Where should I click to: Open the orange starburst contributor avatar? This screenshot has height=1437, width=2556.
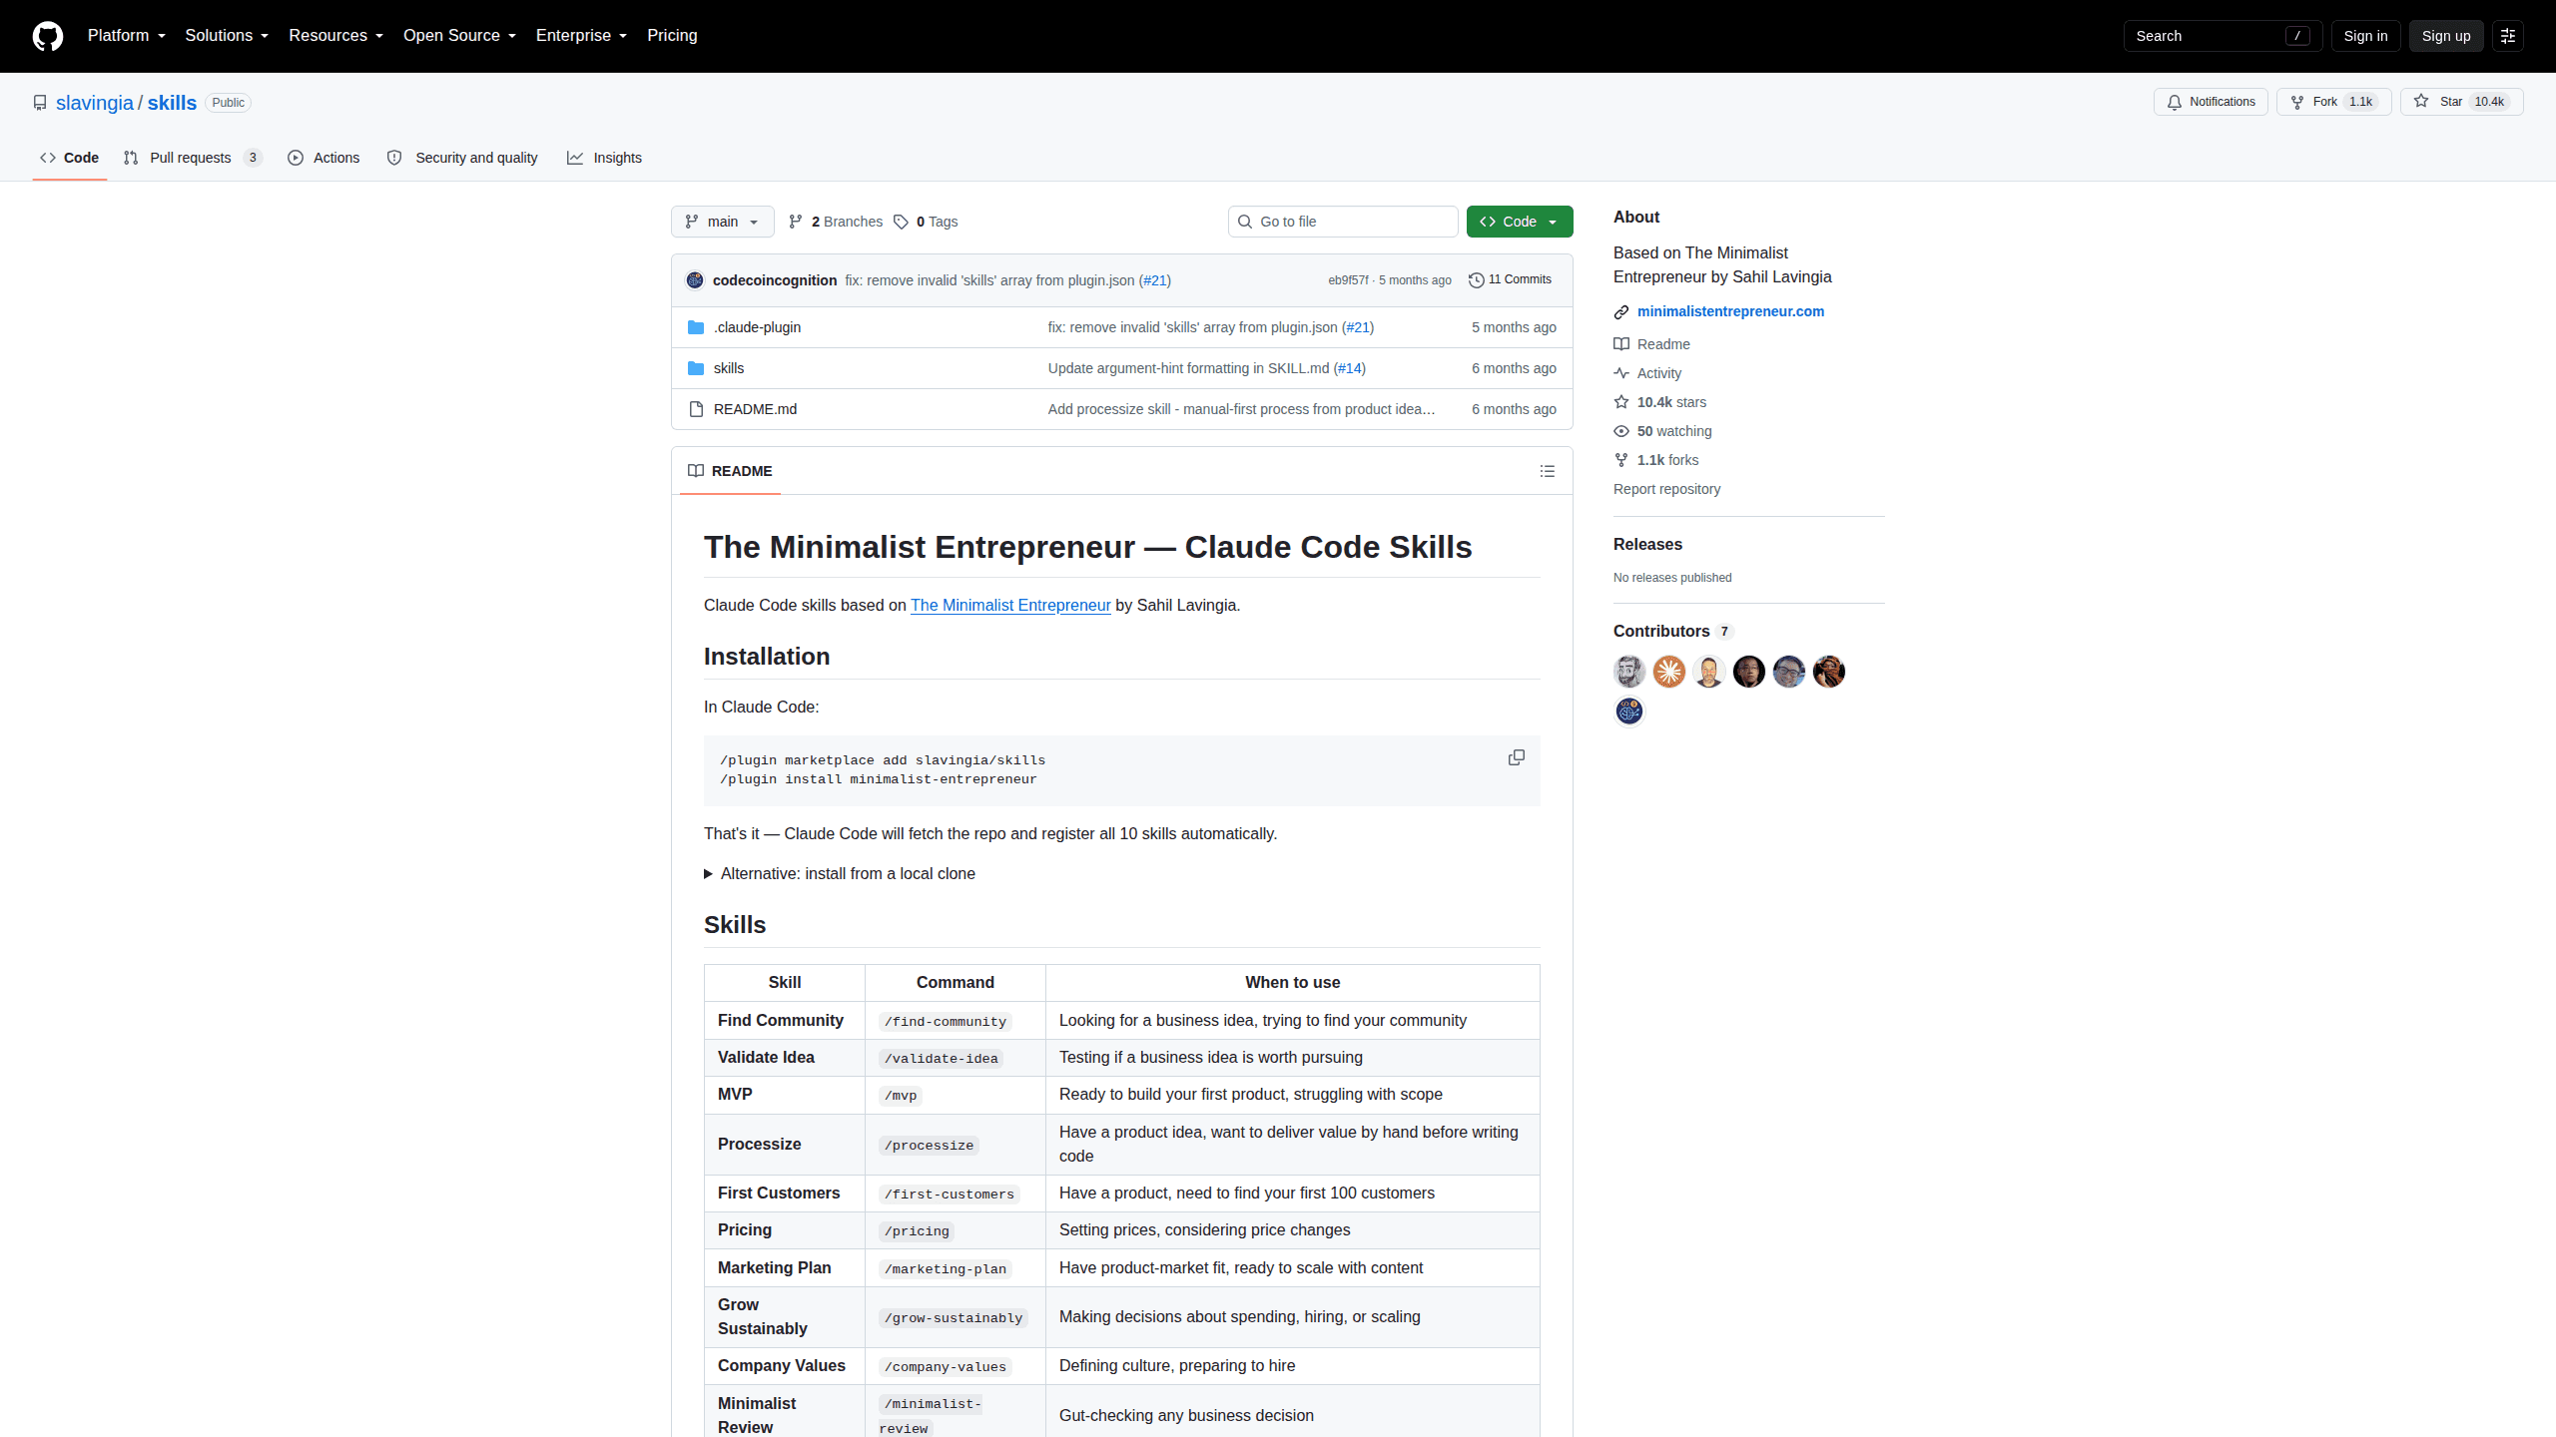[1669, 672]
